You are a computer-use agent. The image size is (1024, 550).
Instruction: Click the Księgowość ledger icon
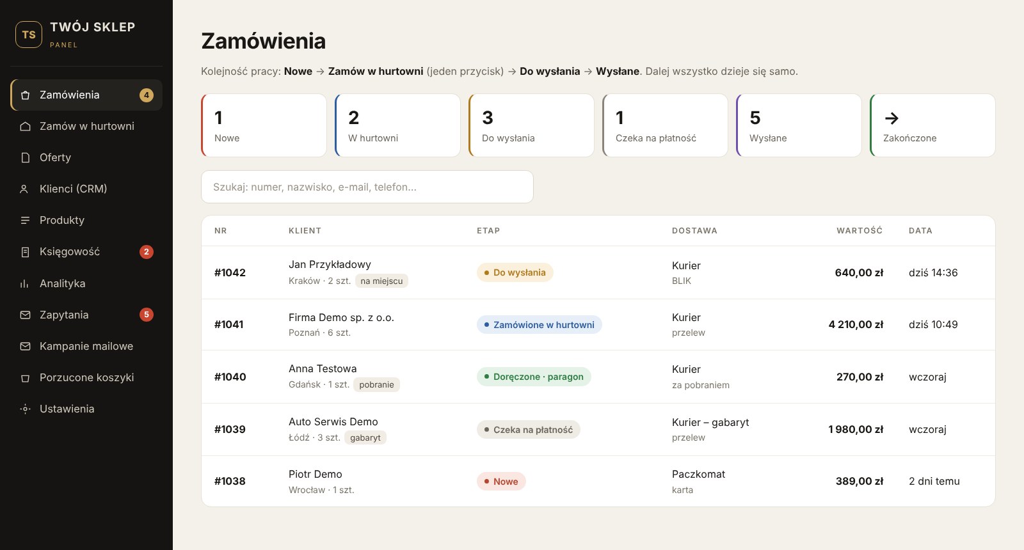pos(26,252)
